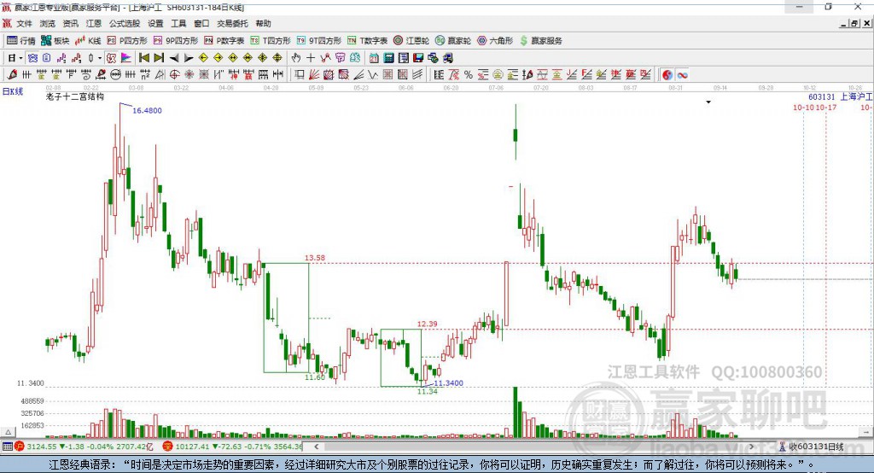Select the percent sign tool

(x=469, y=75)
